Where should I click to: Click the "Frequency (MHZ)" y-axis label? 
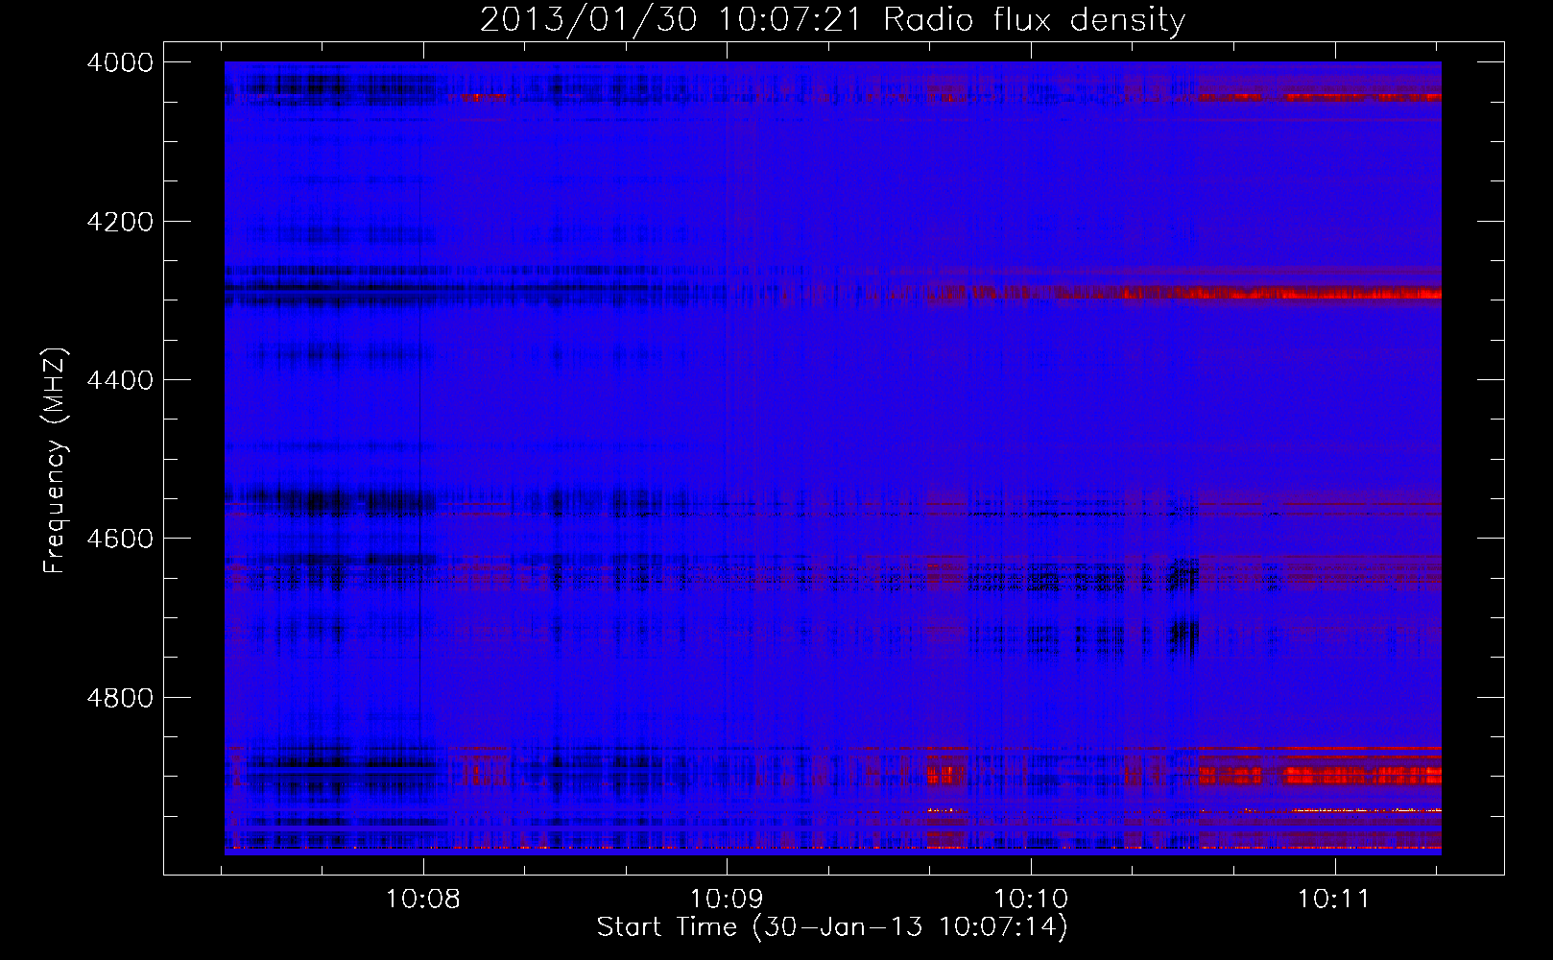[56, 460]
